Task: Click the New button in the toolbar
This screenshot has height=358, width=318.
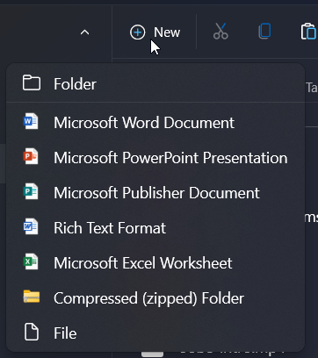Action: 155,32
